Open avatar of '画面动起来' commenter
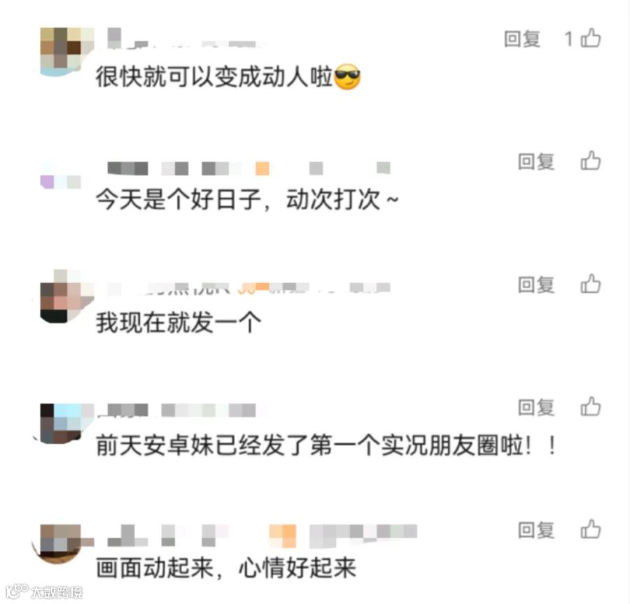Image resolution: width=630 pixels, height=604 pixels. pyautogui.click(x=61, y=544)
